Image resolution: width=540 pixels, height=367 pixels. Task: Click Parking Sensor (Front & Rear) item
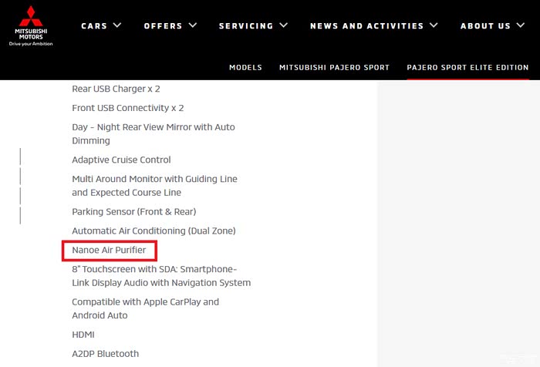(134, 211)
